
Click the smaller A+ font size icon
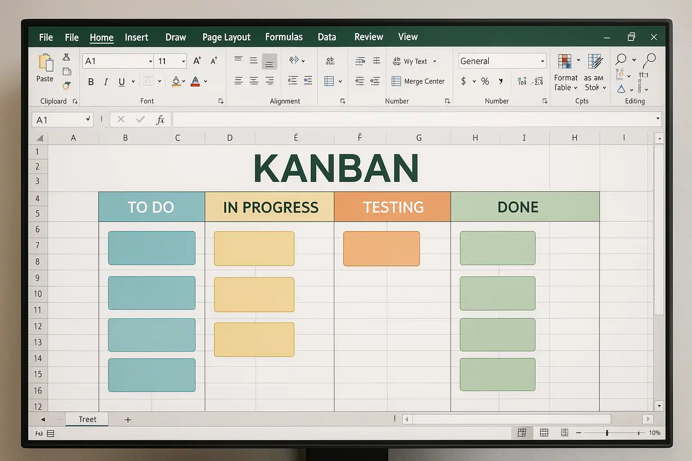pos(214,61)
